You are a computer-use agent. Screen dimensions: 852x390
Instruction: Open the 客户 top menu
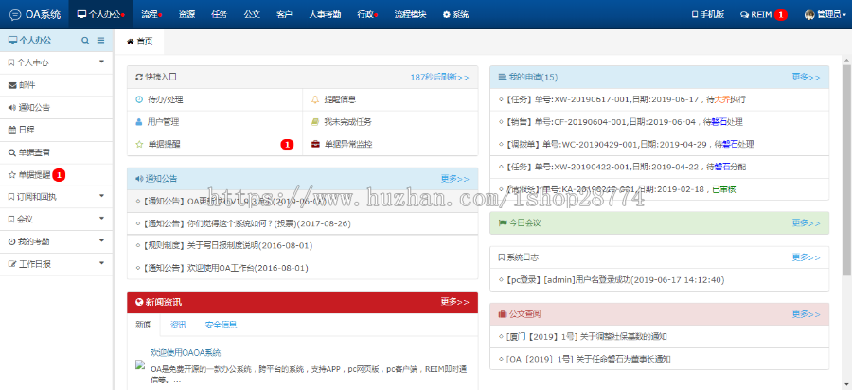[284, 14]
